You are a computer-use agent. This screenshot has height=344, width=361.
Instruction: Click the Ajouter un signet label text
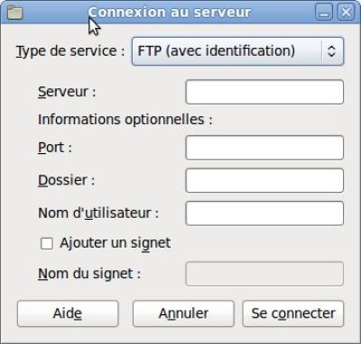pos(116,243)
